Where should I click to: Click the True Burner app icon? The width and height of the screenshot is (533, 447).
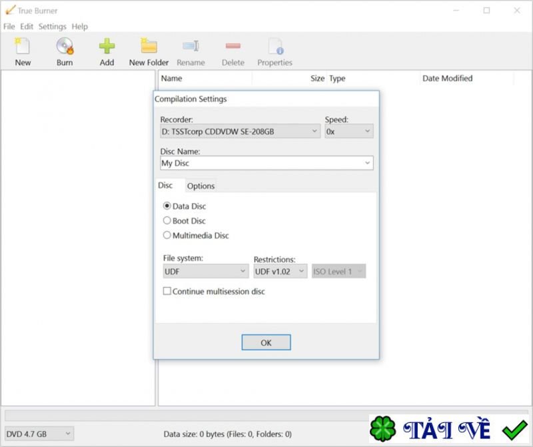[x=10, y=10]
